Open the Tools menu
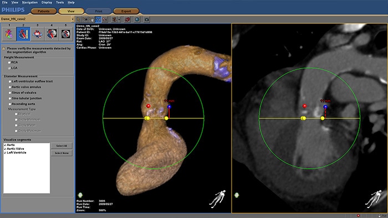 [60, 2]
